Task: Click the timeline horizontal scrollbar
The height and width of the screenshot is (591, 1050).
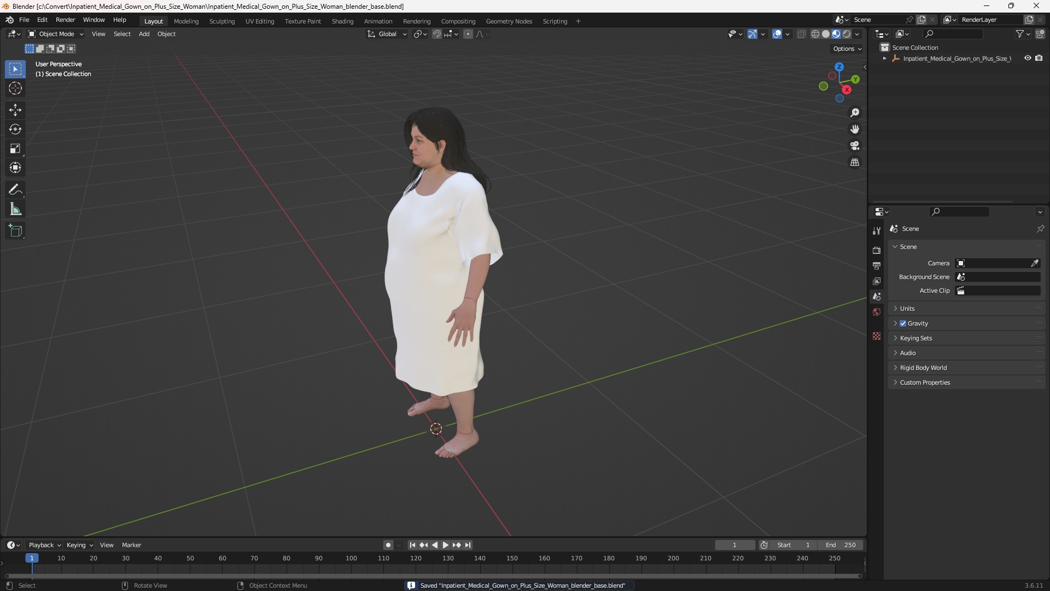Action: (433, 576)
